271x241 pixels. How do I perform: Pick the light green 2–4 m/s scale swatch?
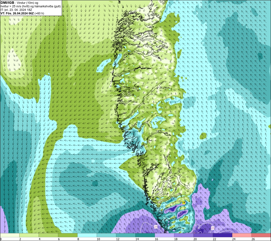[x=29, y=235]
